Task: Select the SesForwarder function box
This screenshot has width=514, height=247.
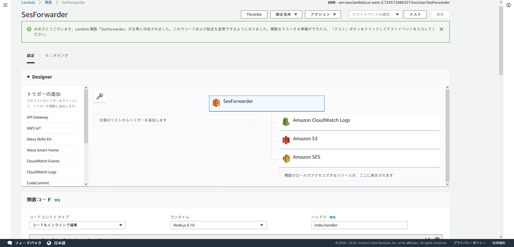Action: 267,103
